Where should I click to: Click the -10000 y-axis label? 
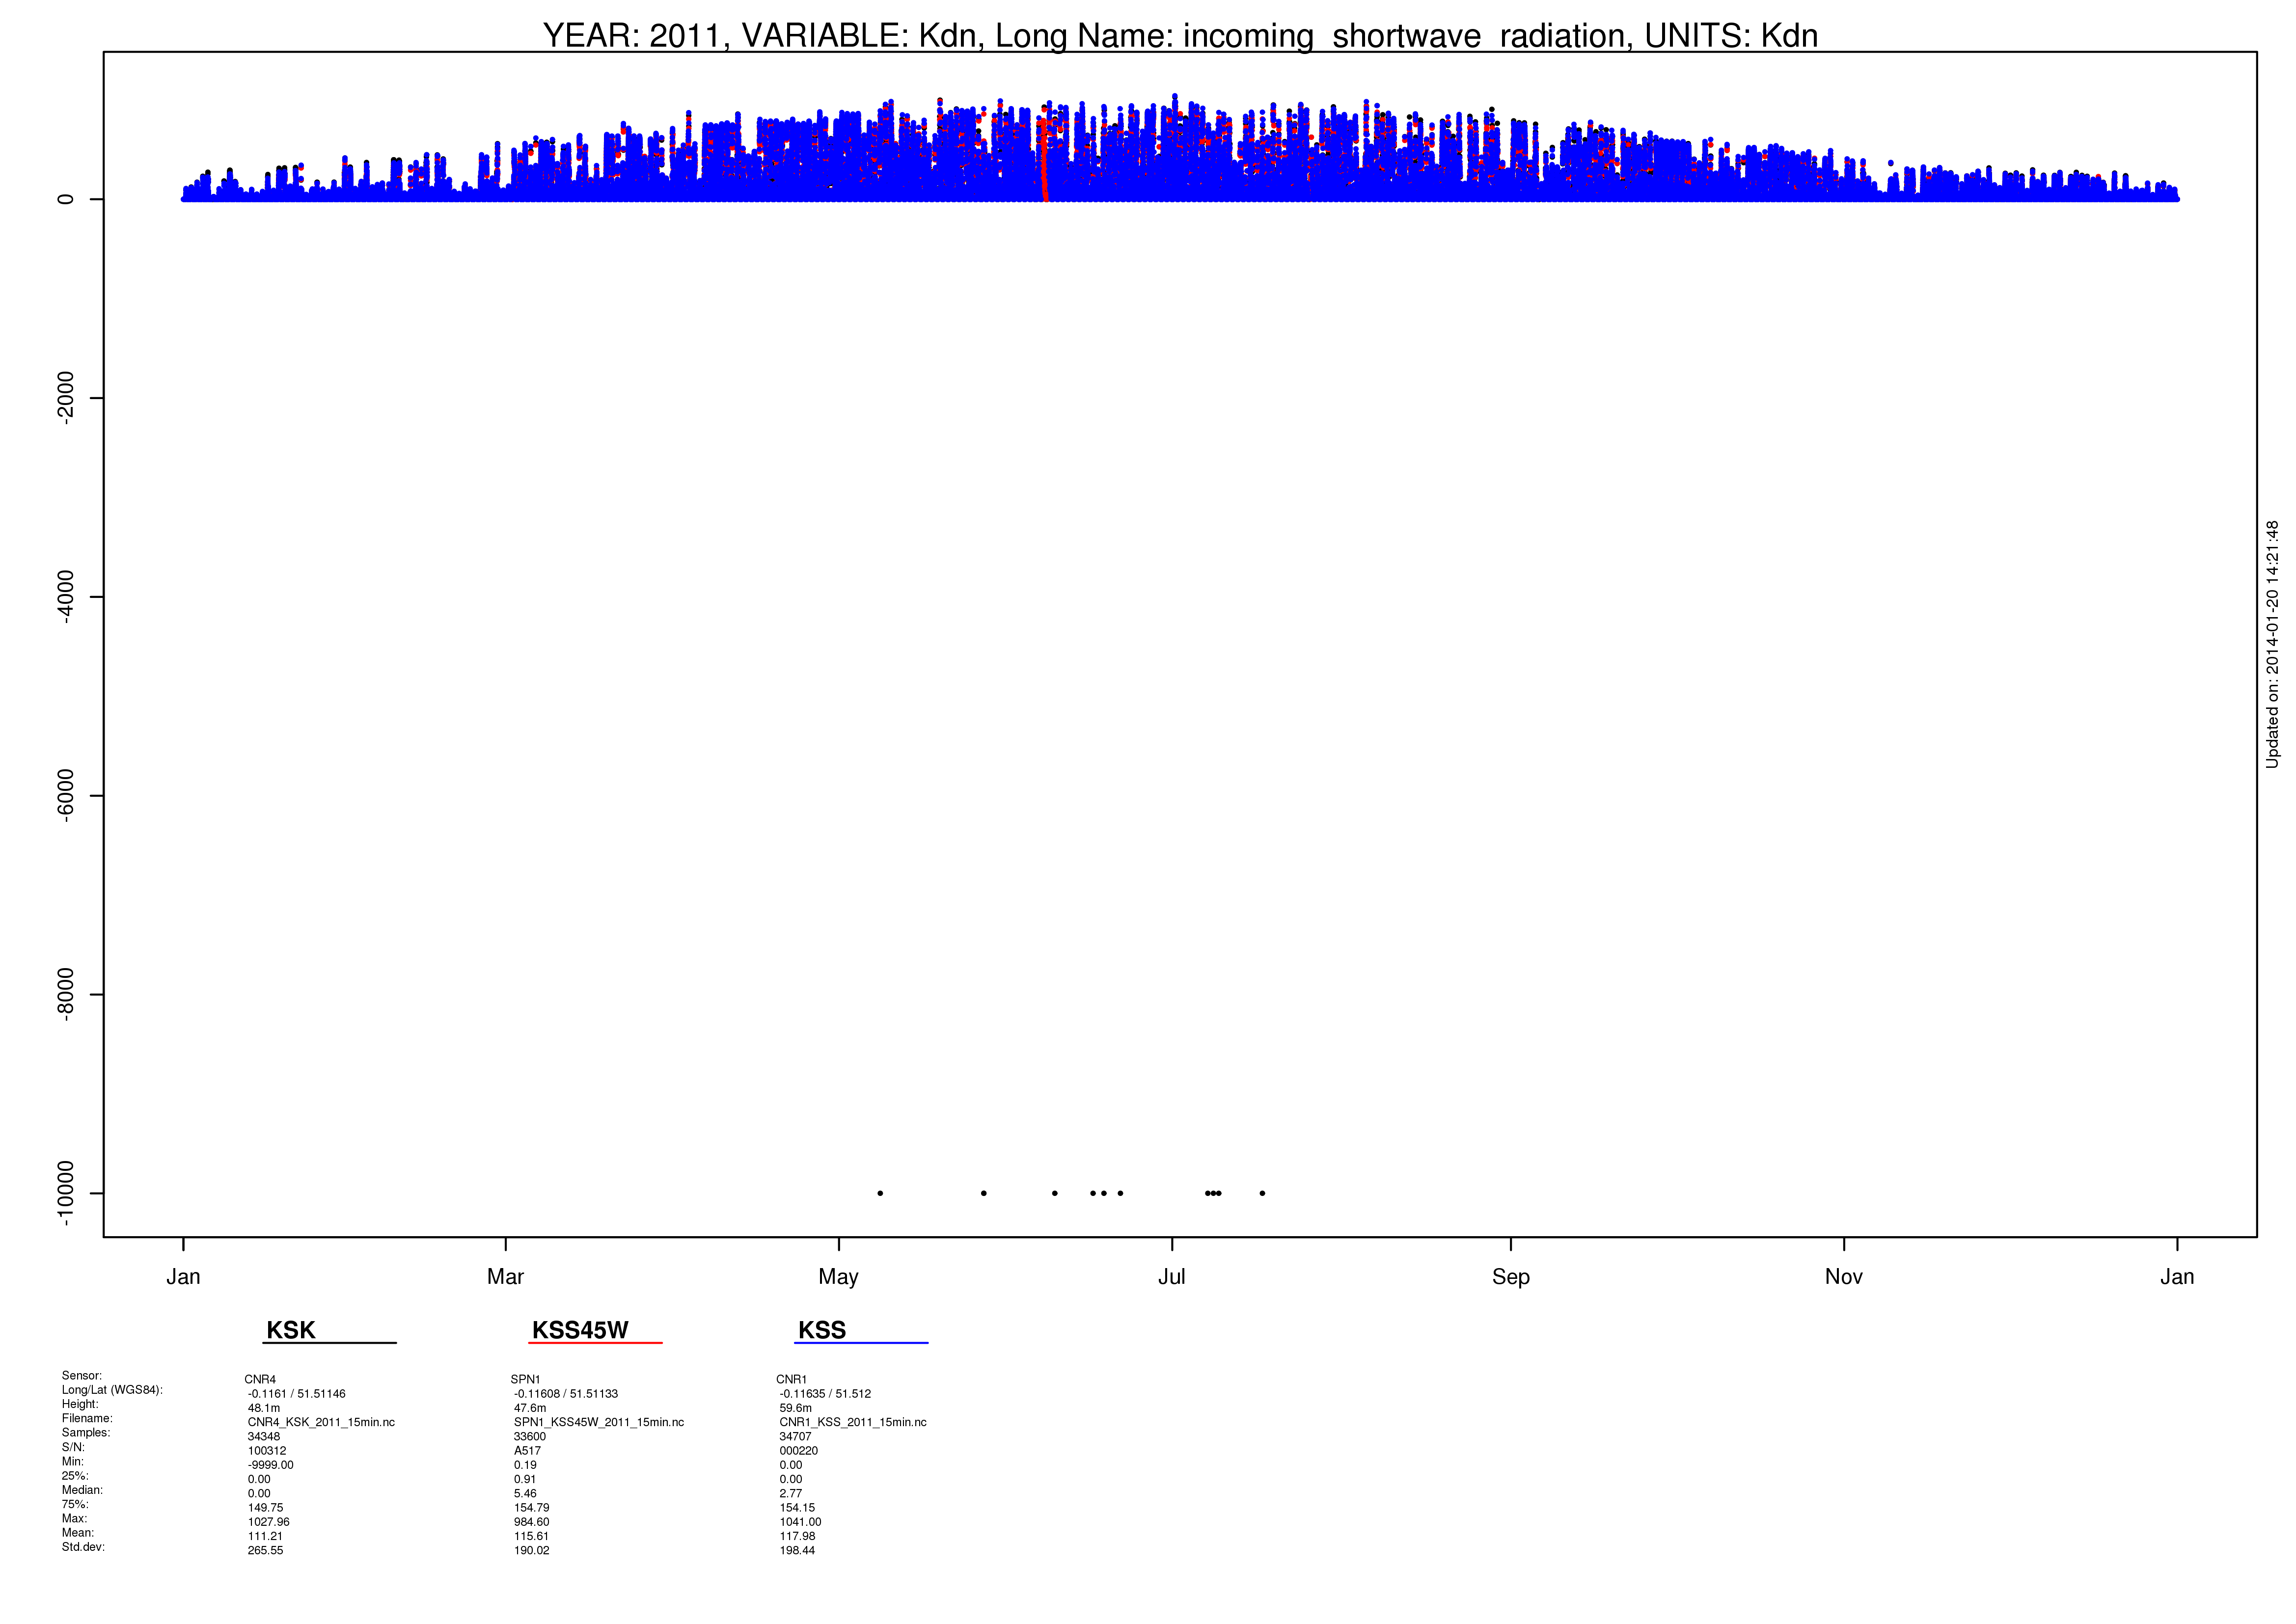click(66, 1194)
